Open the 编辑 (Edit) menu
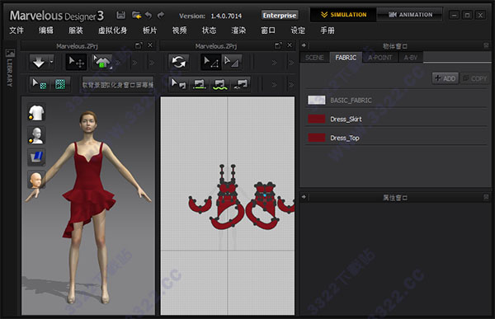This screenshot has width=495, height=319. click(x=46, y=30)
